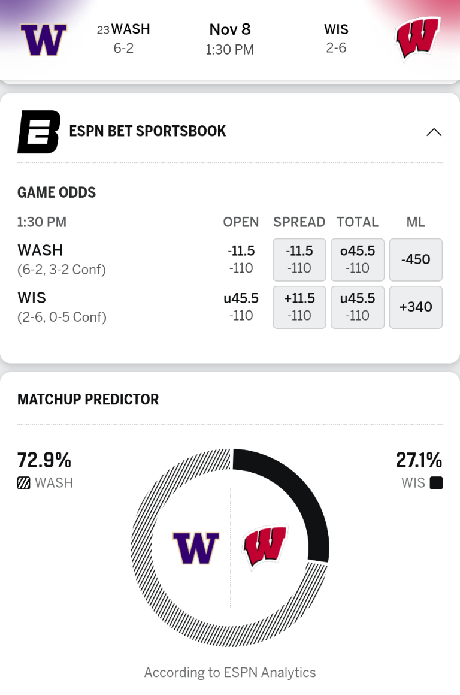Image resolution: width=460 pixels, height=695 pixels.
Task: Select WIS spread +11.5 bet
Action: (x=299, y=307)
